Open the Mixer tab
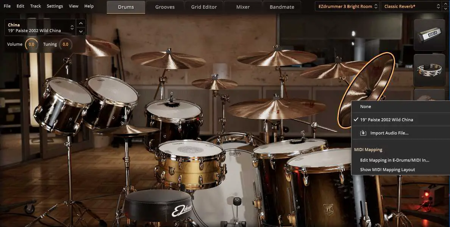 tap(243, 7)
